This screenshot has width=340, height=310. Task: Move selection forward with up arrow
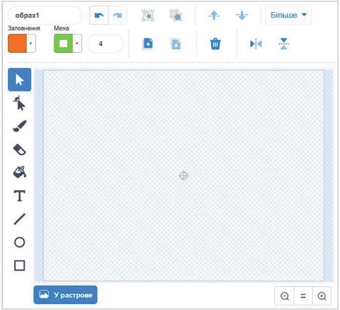click(214, 15)
